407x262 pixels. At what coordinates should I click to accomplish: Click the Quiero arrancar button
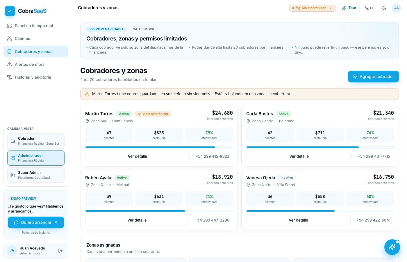[x=36, y=222]
